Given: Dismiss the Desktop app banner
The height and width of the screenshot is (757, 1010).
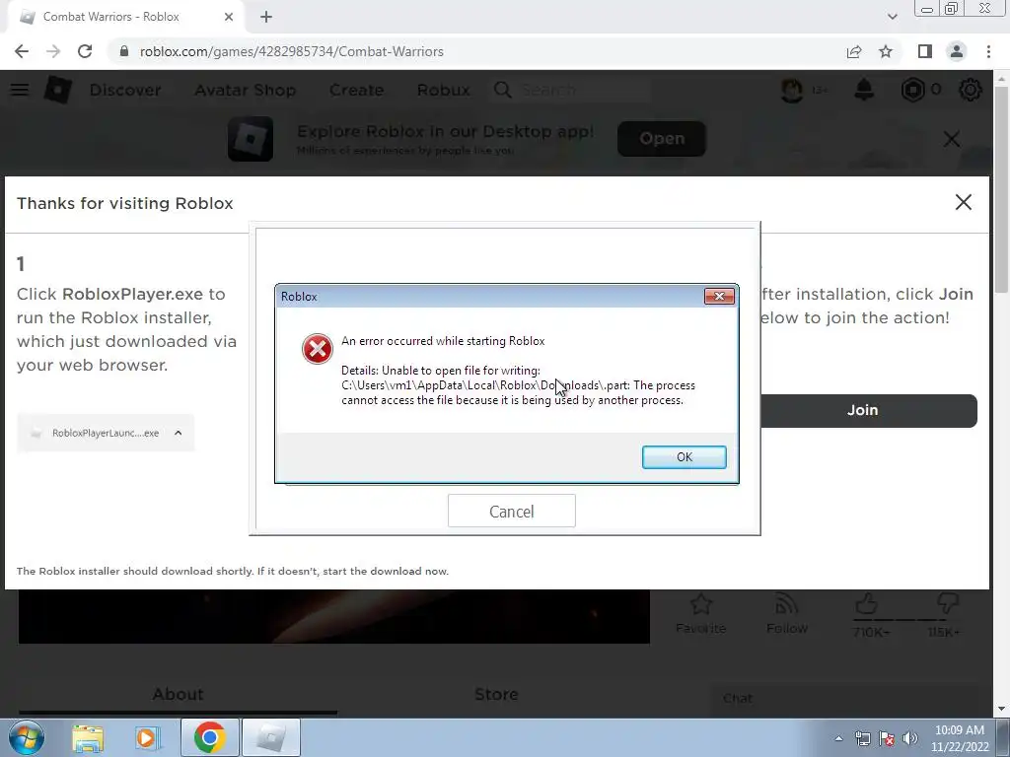Looking at the screenshot, I should tap(952, 138).
